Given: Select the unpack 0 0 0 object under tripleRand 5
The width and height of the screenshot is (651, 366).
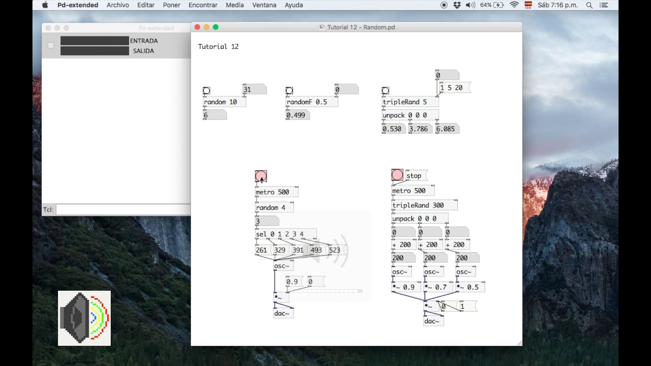Looking at the screenshot, I should click(x=410, y=115).
